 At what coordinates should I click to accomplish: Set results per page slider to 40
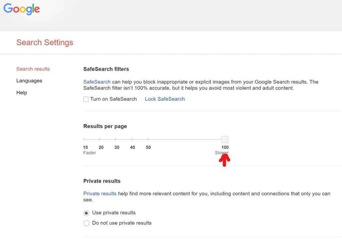pyautogui.click(x=132, y=139)
